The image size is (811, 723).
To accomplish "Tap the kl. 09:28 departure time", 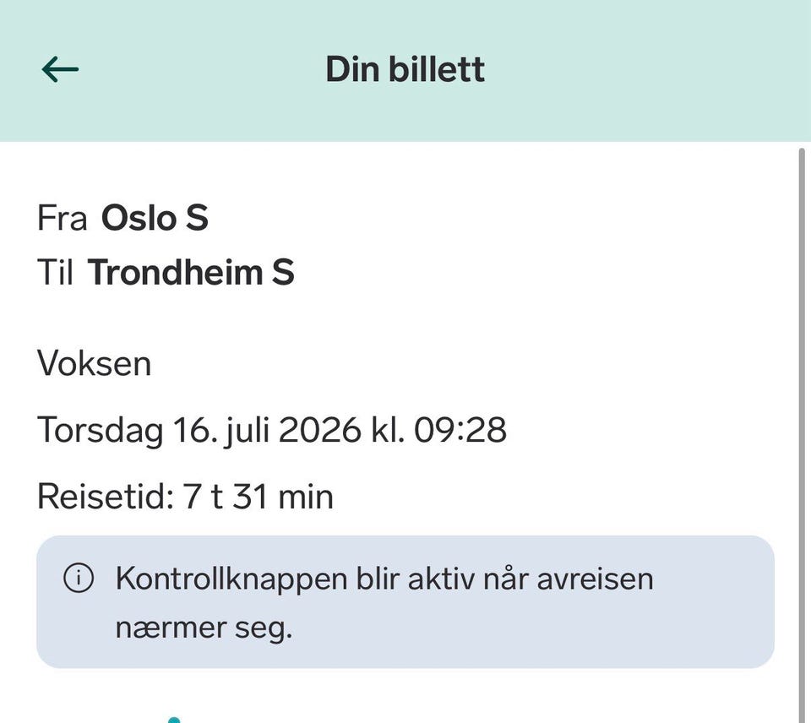I will 438,430.
